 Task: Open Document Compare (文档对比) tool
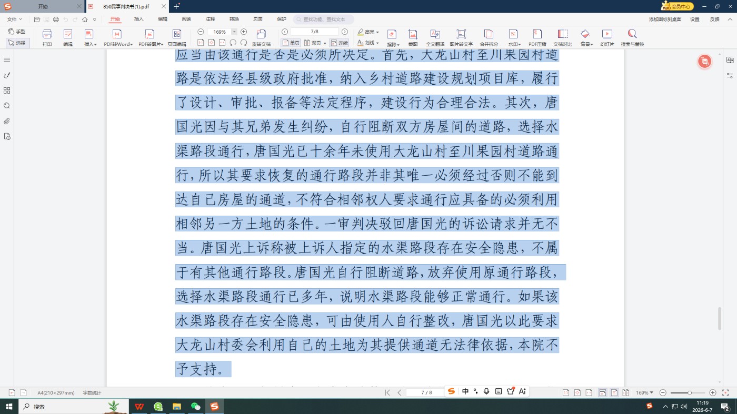[x=563, y=38]
